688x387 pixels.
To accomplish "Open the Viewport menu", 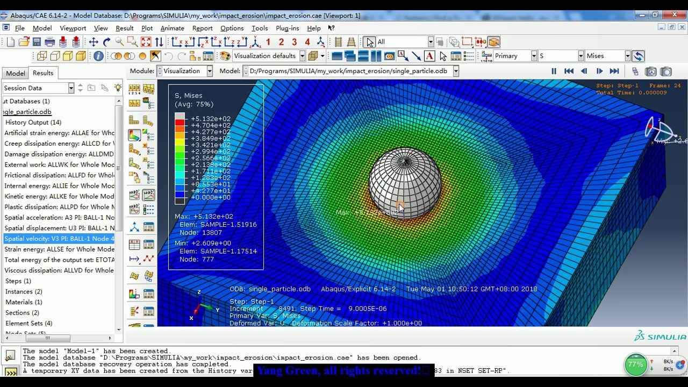I will click(x=73, y=28).
